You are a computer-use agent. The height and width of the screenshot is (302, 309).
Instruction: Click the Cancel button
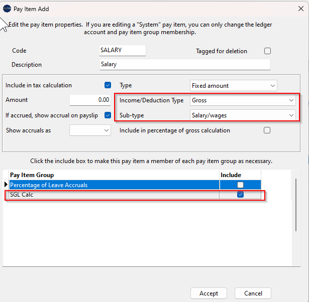[x=253, y=293]
